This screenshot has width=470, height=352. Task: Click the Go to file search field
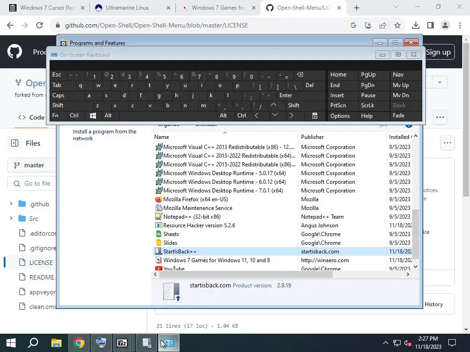[x=32, y=183]
